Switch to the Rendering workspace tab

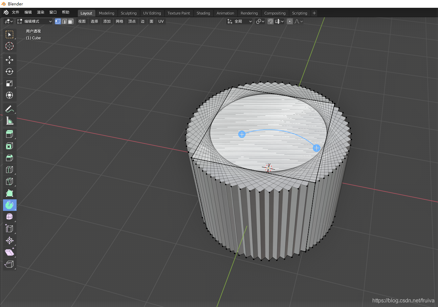click(249, 13)
